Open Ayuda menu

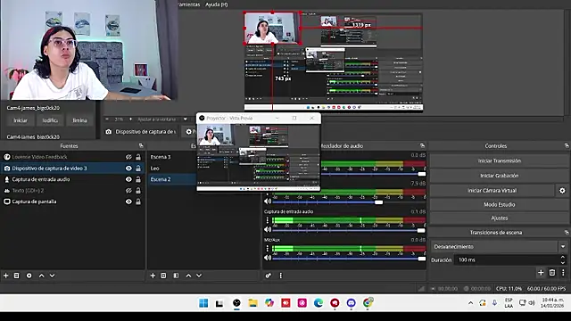216,4
